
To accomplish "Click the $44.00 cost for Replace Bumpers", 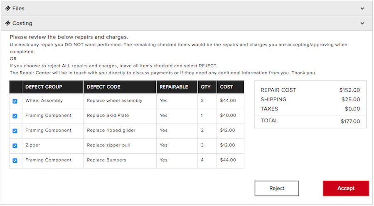I will click(228, 160).
